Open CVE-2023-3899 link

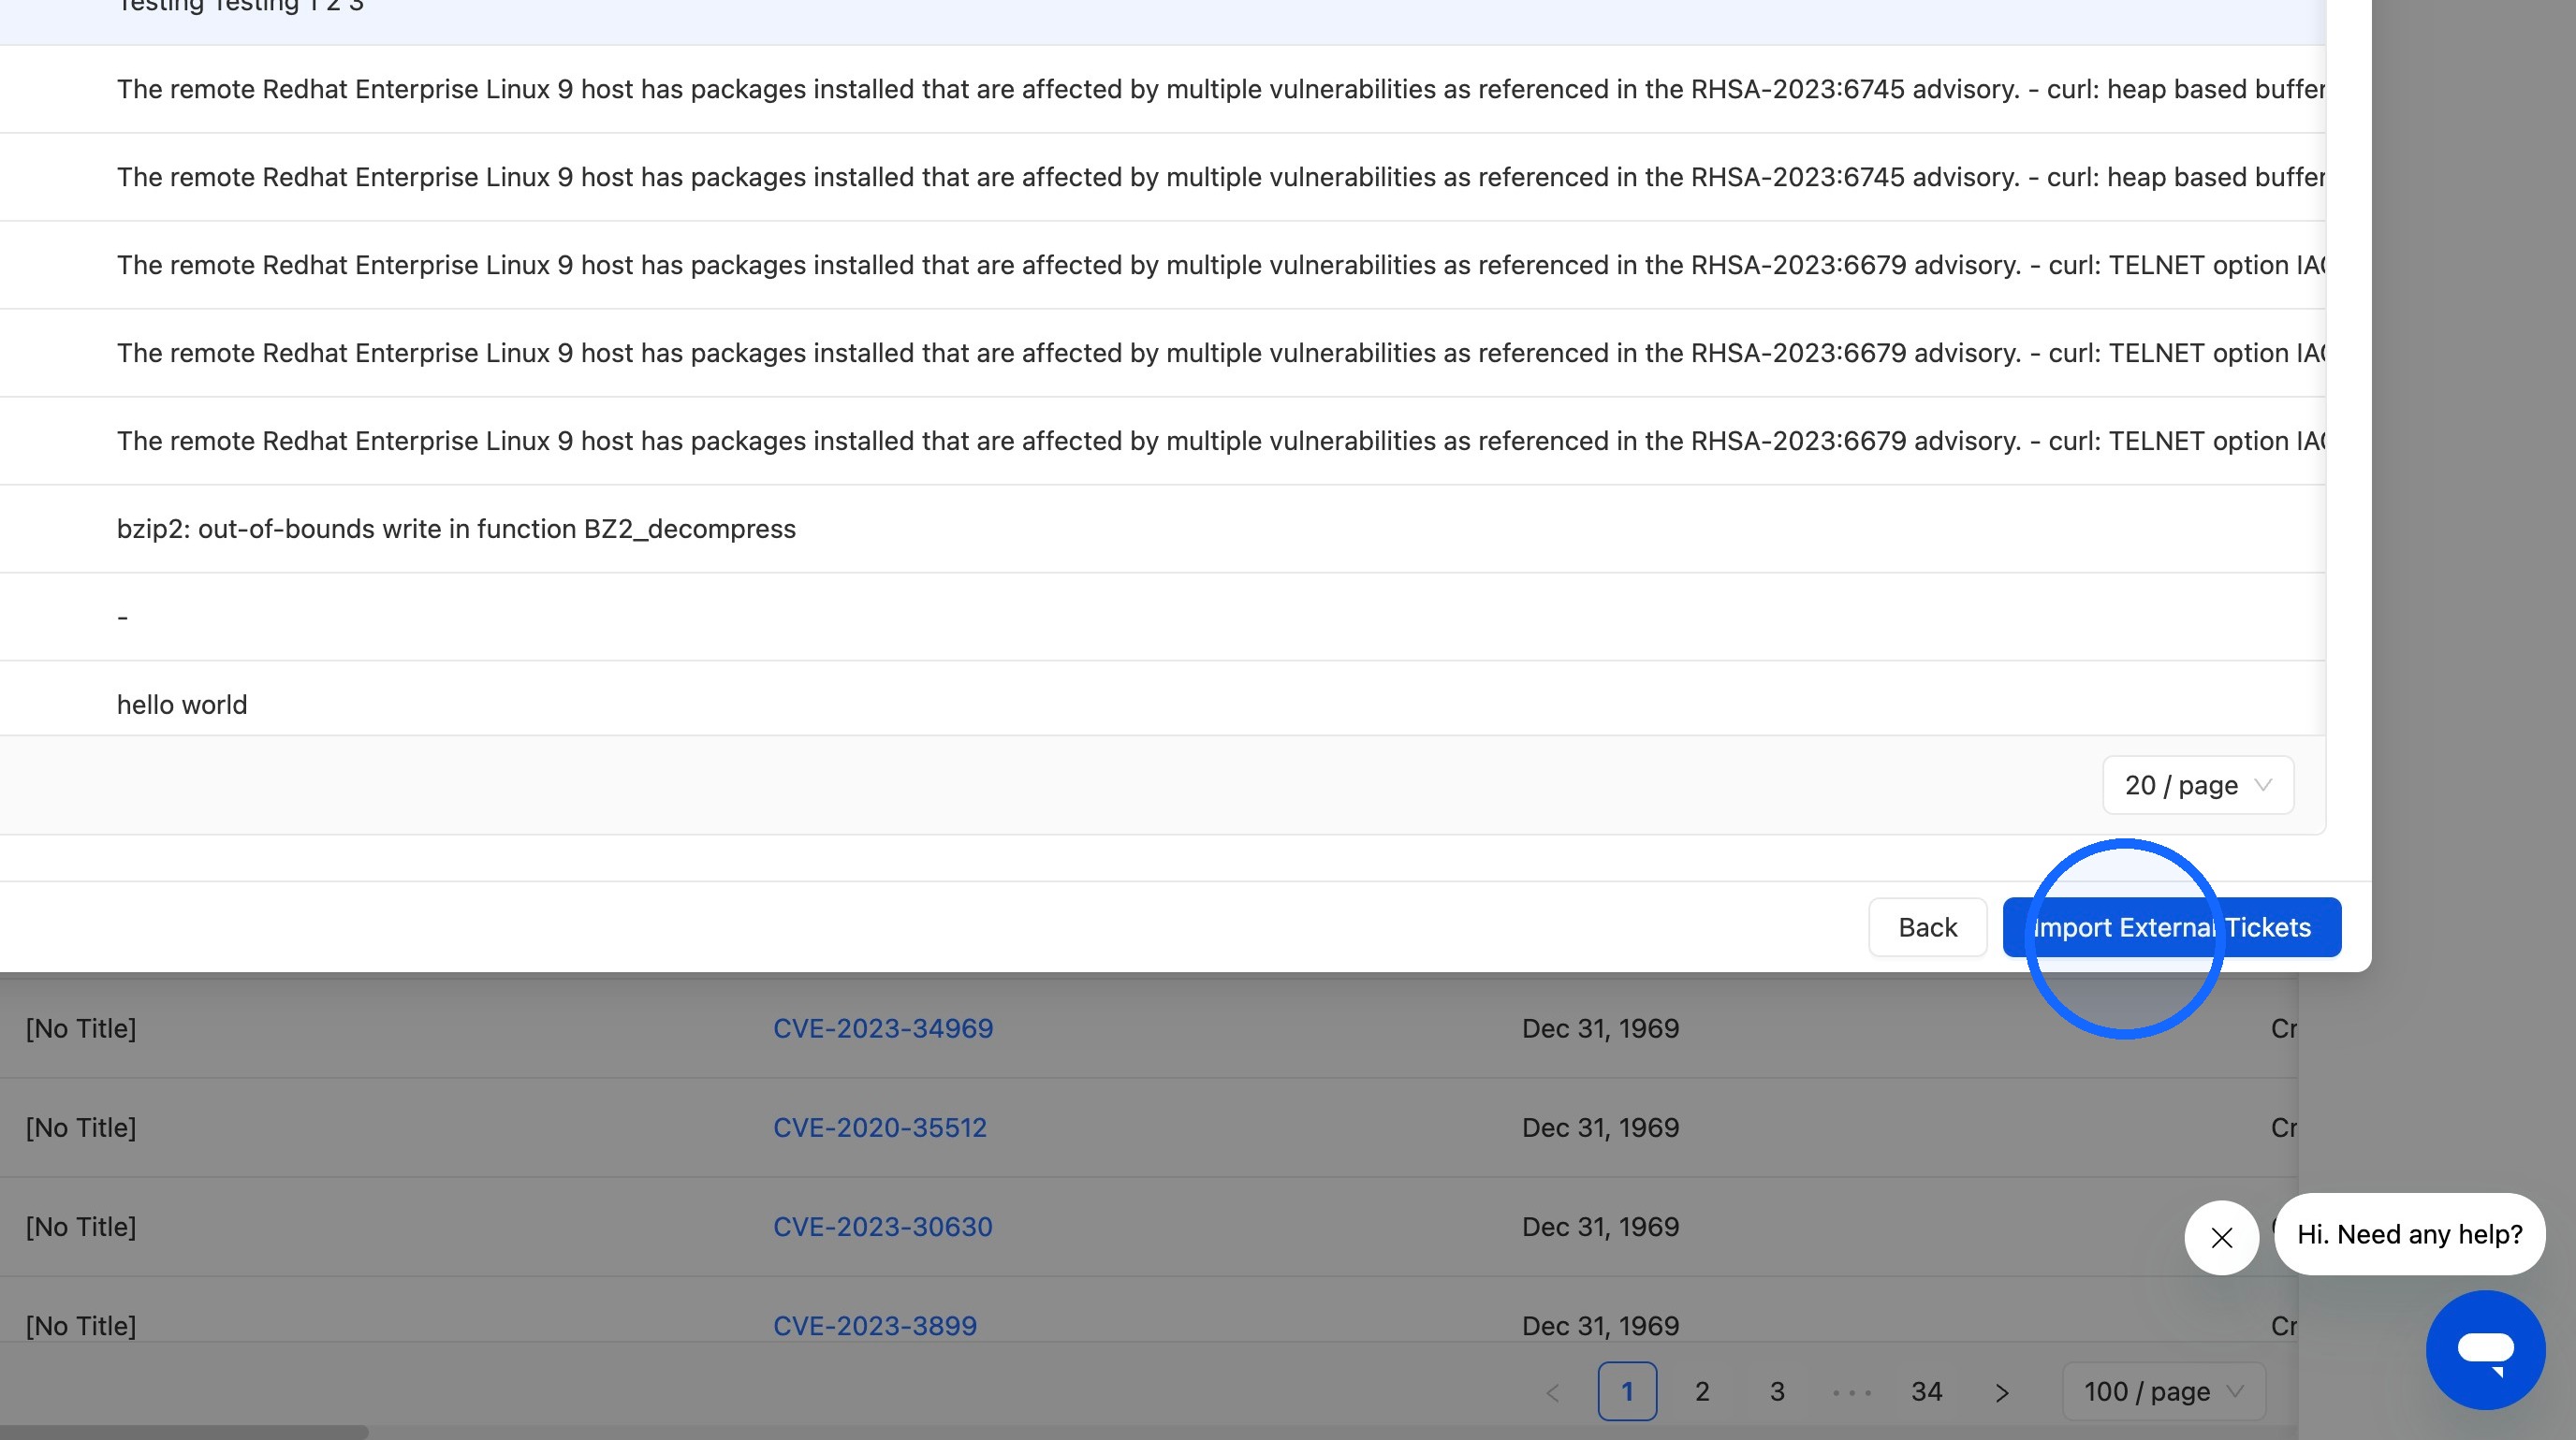875,1325
